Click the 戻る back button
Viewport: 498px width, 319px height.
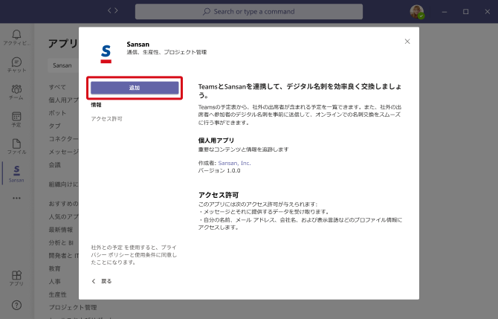coord(102,281)
